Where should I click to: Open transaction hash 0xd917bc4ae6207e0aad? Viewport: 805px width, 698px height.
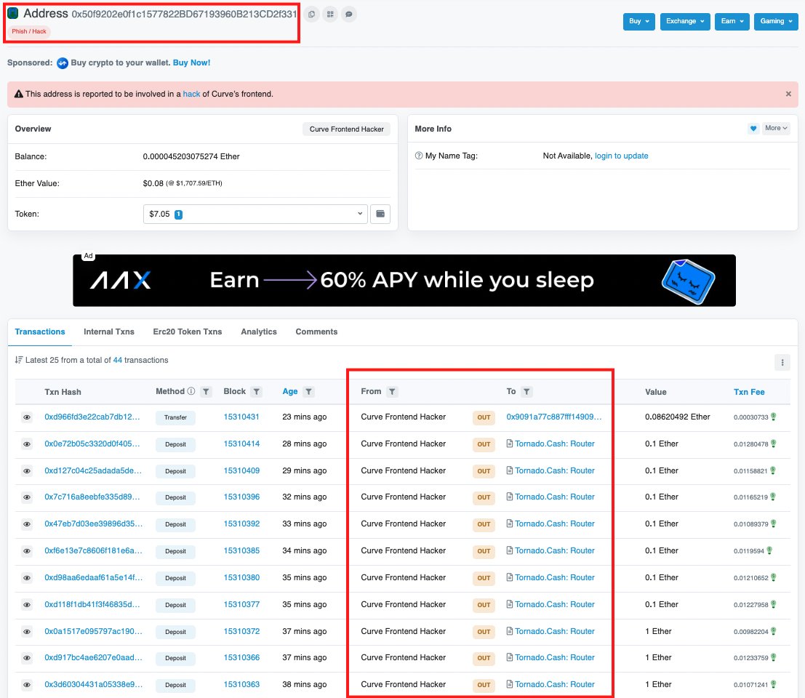click(93, 657)
